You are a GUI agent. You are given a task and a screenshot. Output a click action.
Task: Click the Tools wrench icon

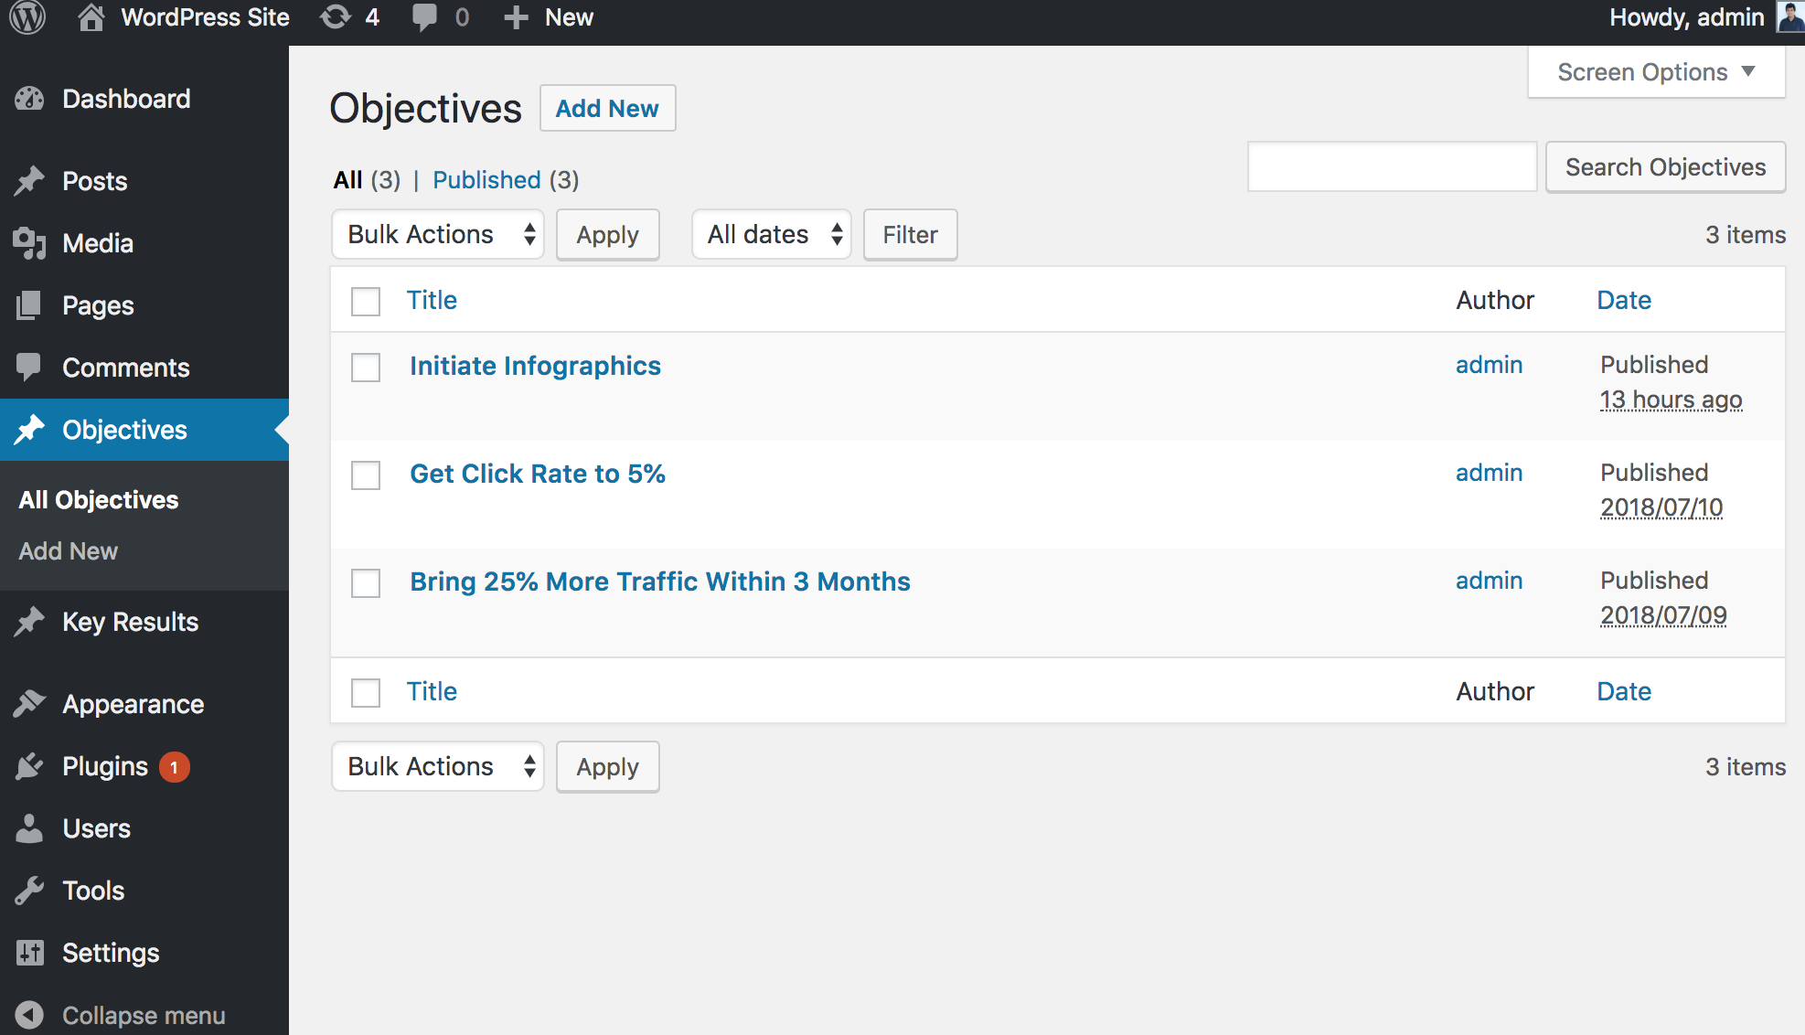29,891
